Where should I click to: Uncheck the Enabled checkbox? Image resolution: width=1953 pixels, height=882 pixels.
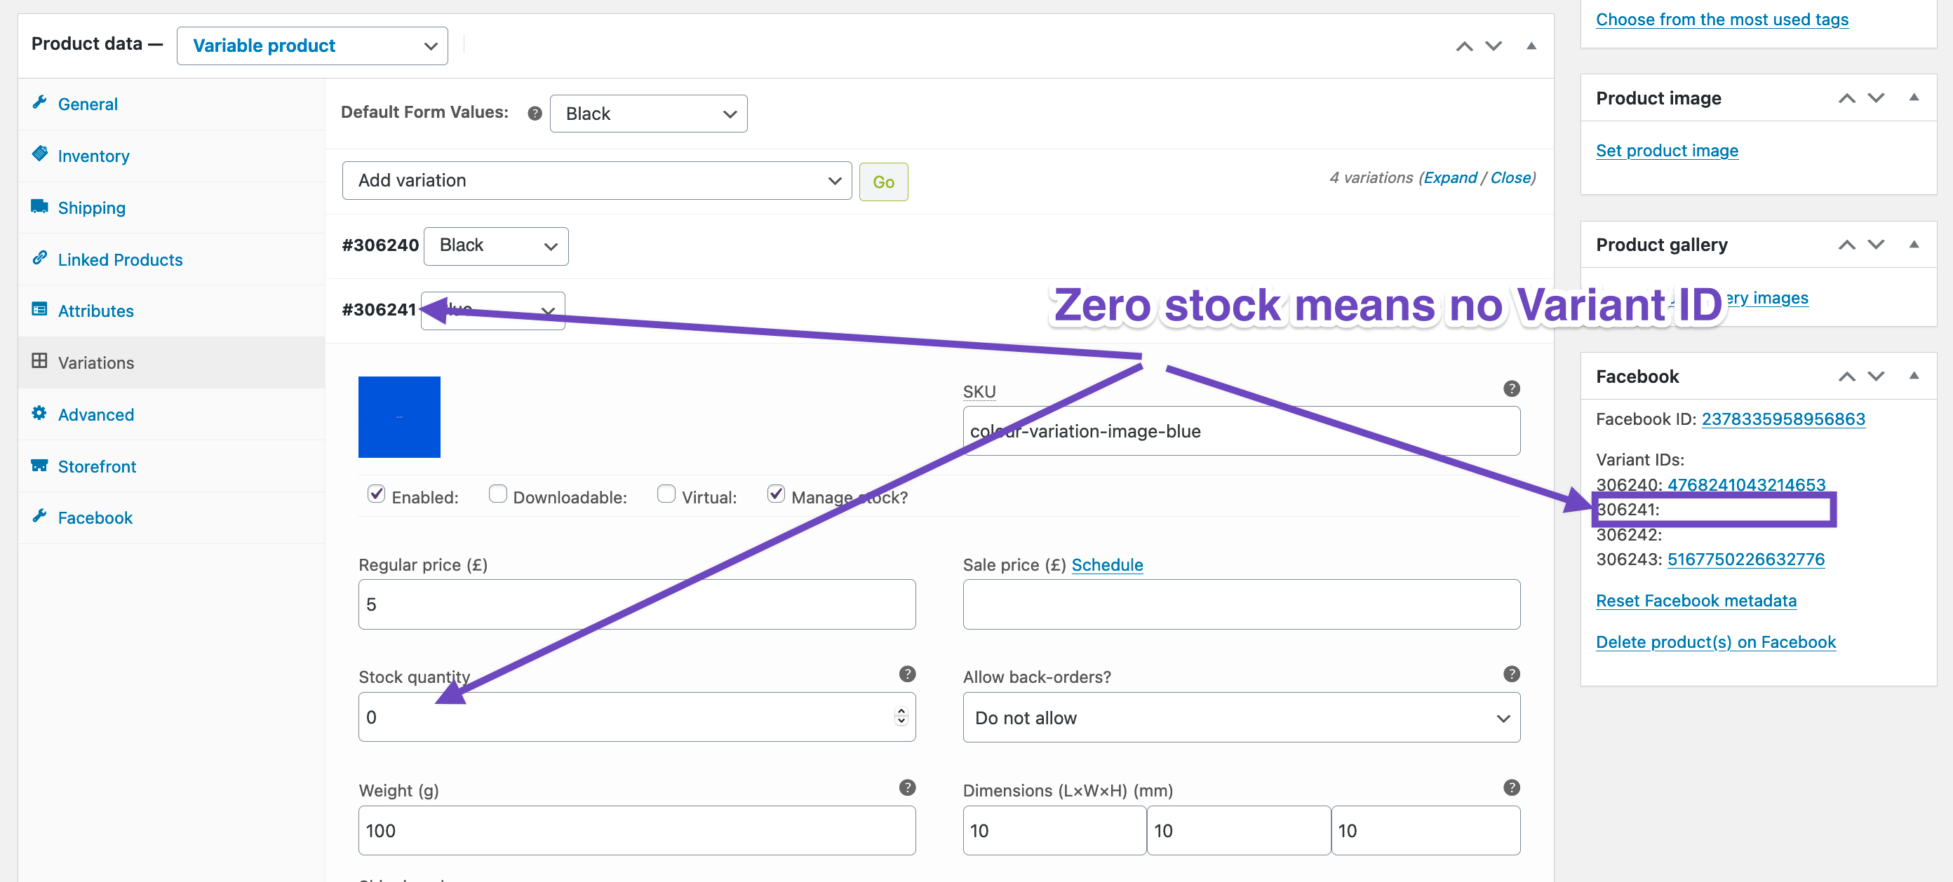pos(376,494)
